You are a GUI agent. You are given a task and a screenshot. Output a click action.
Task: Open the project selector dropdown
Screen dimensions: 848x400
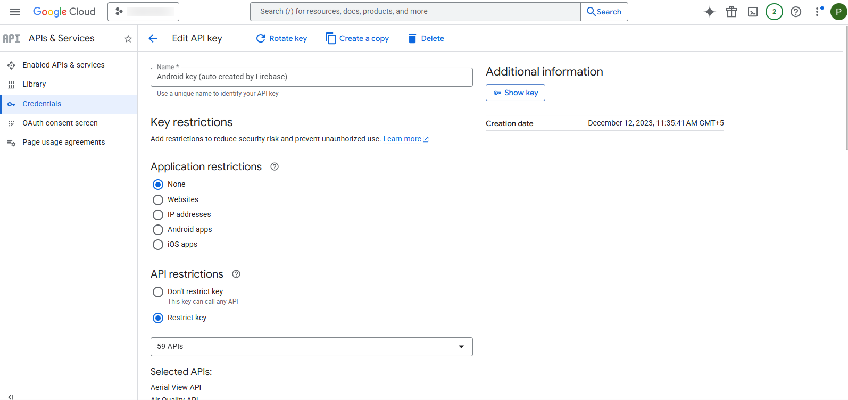[x=143, y=12]
